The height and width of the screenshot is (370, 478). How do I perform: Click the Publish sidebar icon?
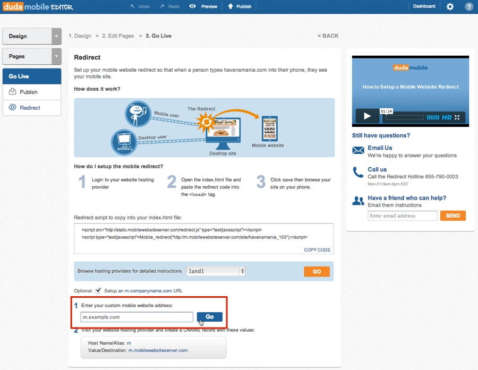13,91
